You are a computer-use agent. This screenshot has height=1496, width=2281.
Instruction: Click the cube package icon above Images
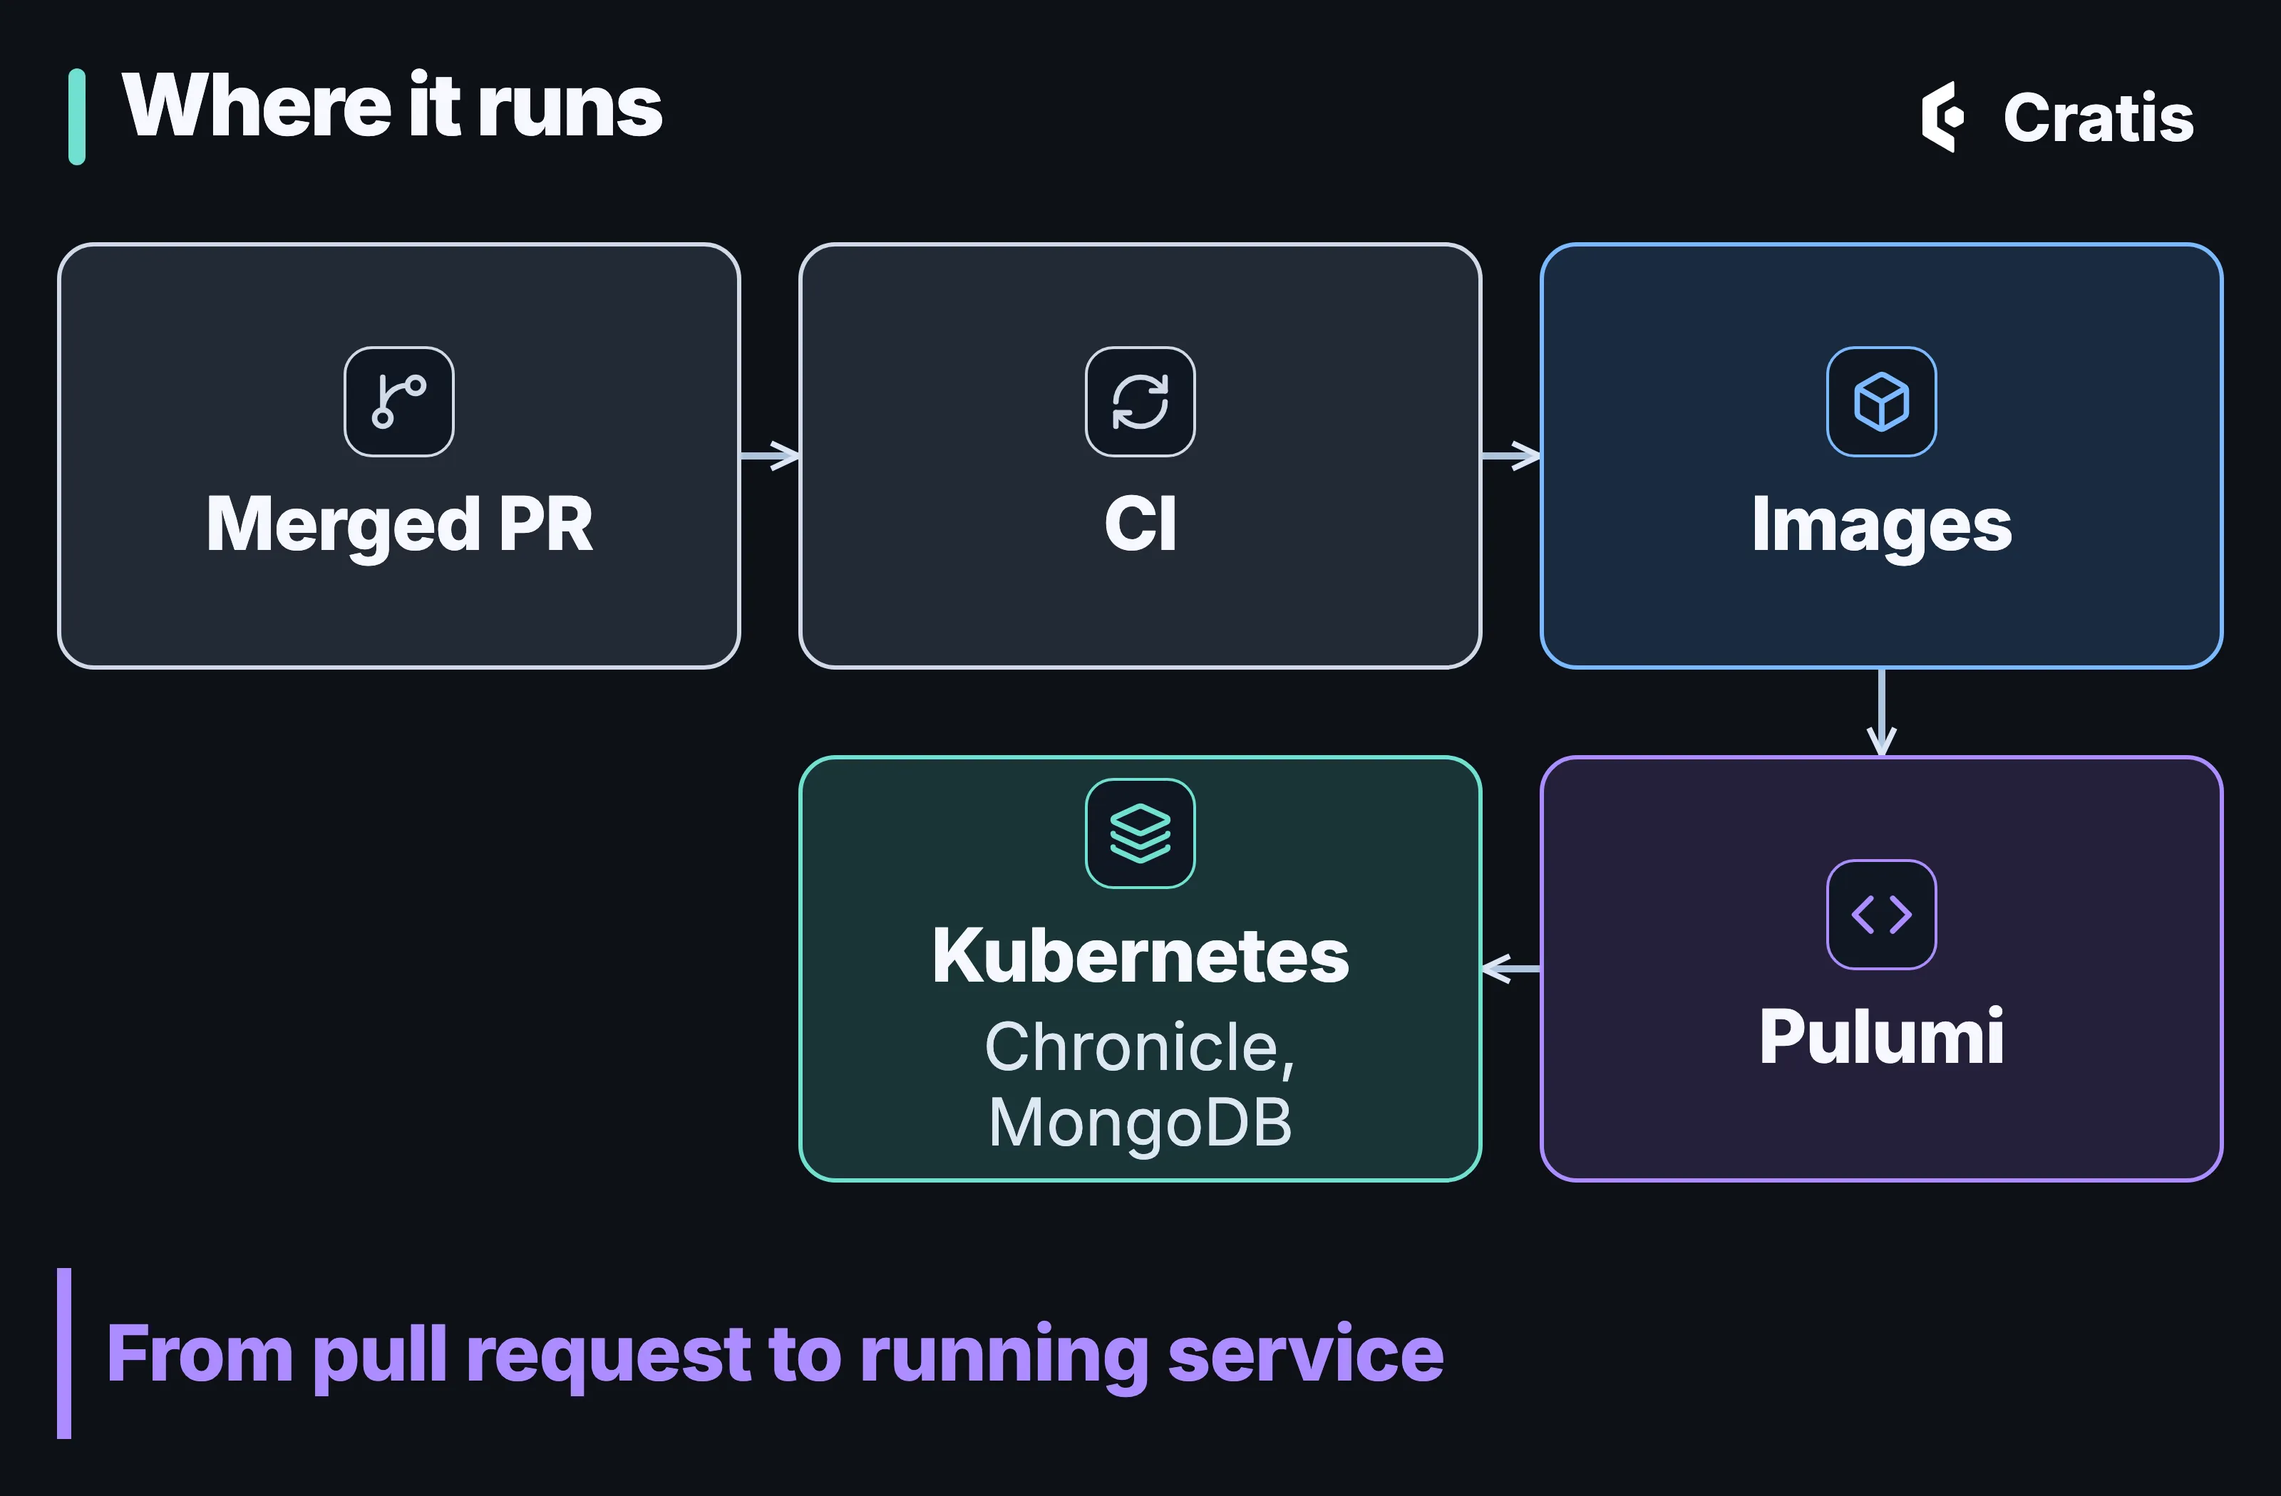tap(1880, 401)
